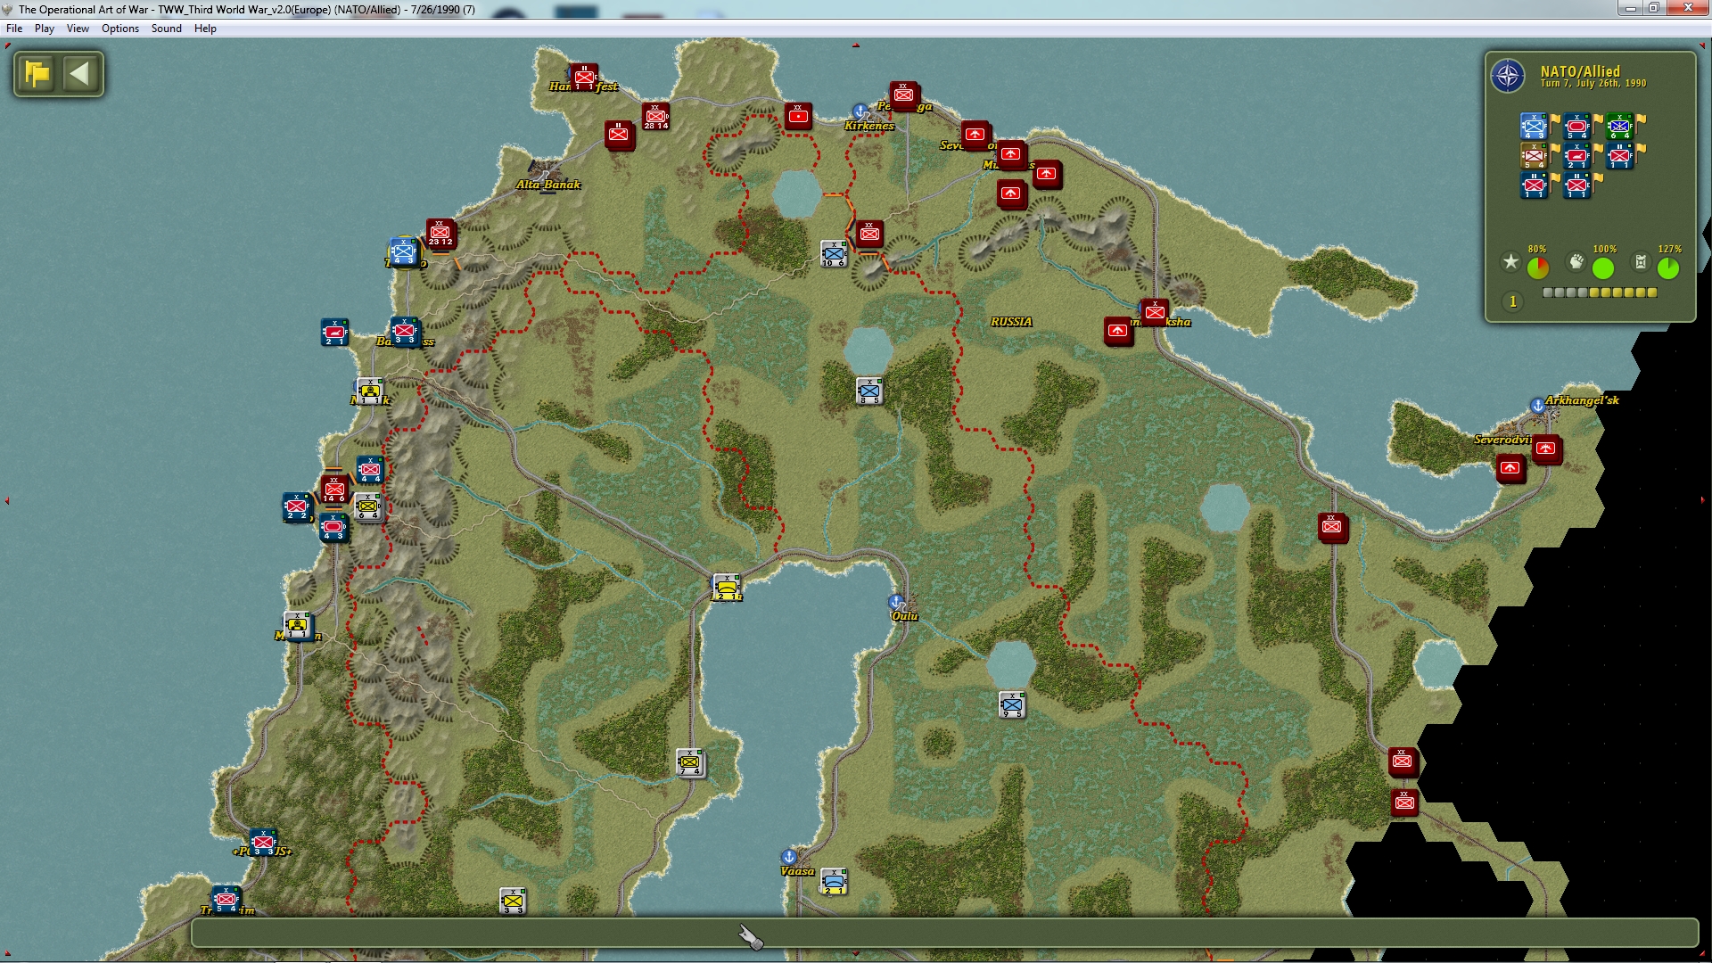This screenshot has height=963, width=1712.
Task: Select the red 14-6 division on the map
Action: tap(334, 490)
